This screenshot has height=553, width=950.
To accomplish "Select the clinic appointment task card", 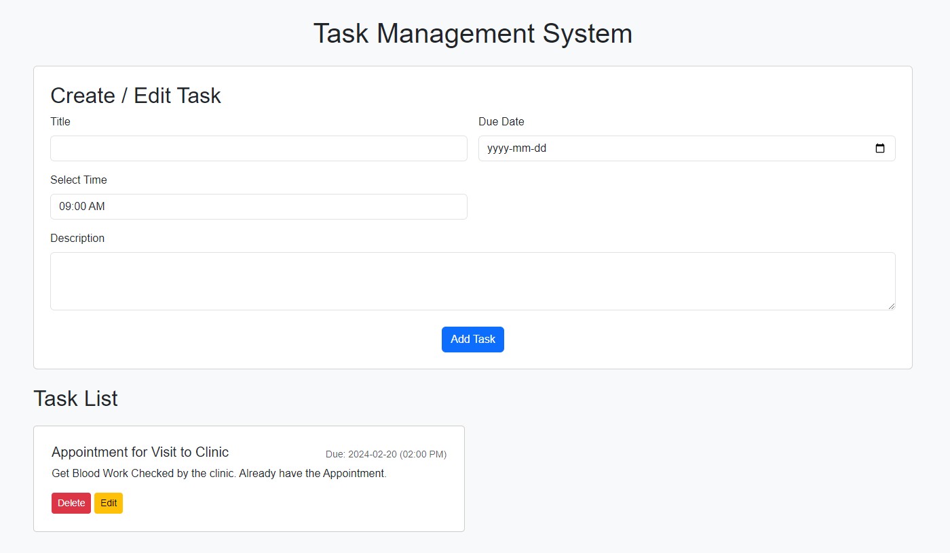I will pos(248,478).
